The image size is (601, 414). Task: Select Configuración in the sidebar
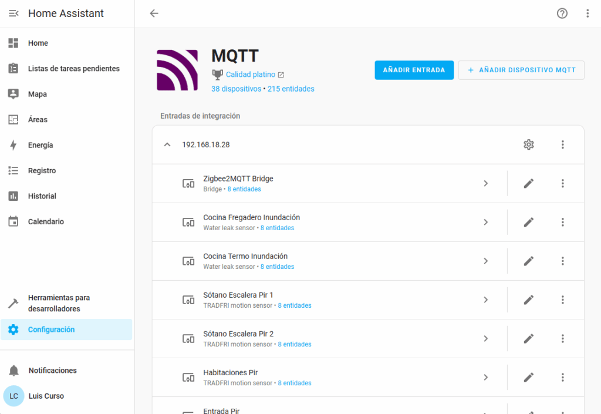coord(66,329)
